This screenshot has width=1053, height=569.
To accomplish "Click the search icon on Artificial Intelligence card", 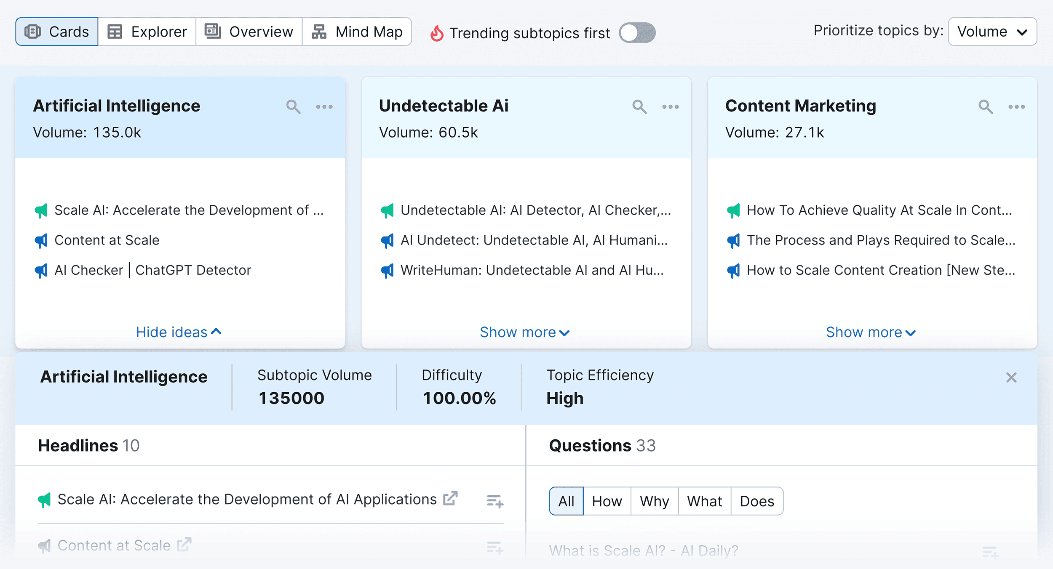I will [292, 107].
